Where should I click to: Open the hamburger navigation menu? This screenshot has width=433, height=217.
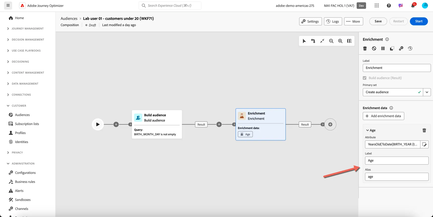click(8, 5)
